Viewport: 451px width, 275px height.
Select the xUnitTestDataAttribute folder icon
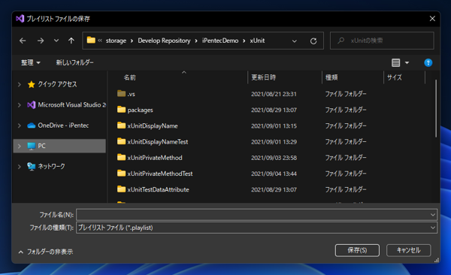coord(121,189)
